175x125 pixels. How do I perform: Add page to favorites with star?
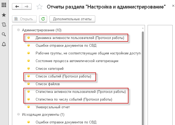pos(39,7)
